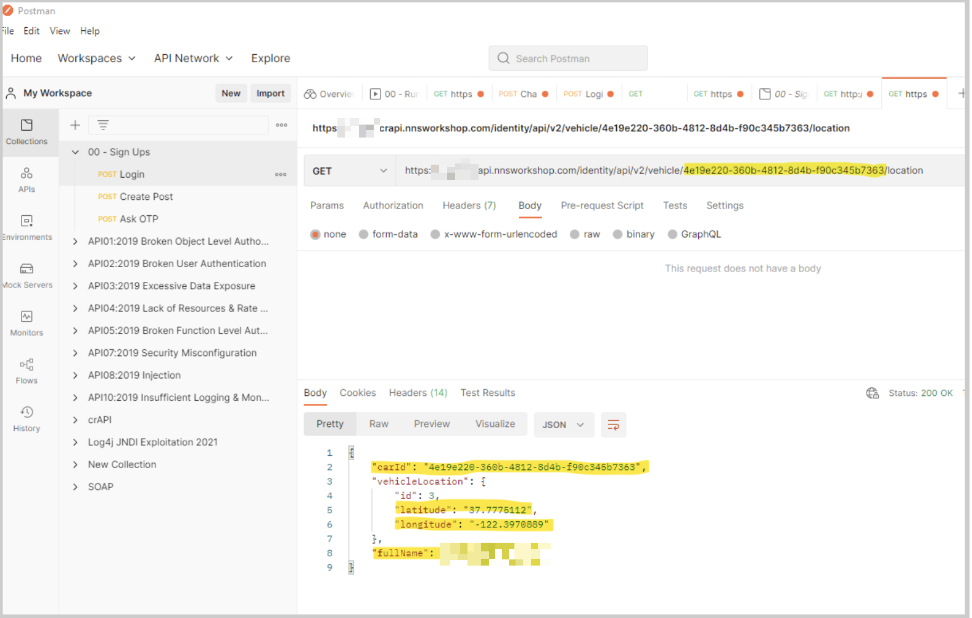Open the History sidebar panel
The image size is (972, 618).
27,419
